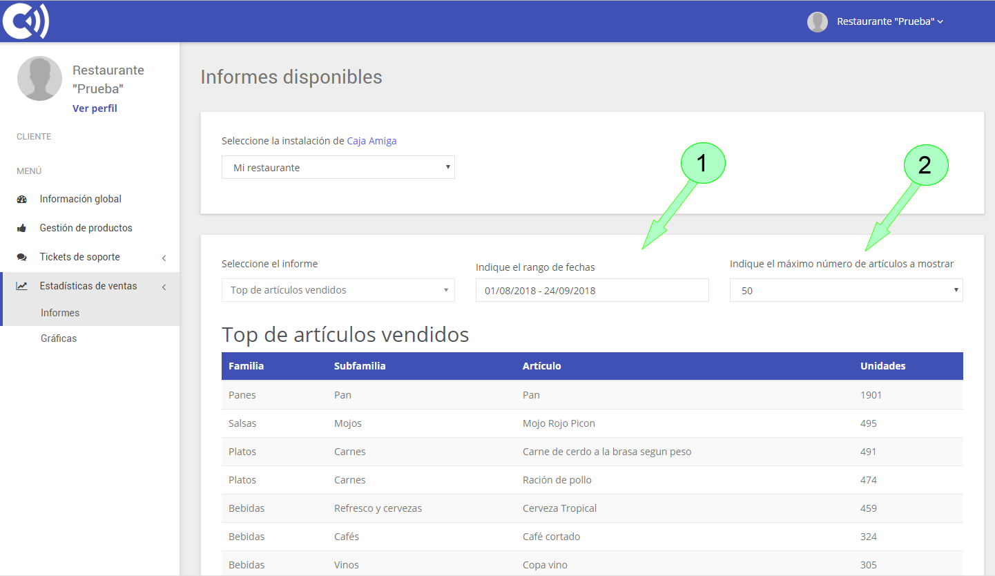Viewport: 995px width, 576px height.
Task: Open the Top de artículos vendidos report selector
Action: (338, 290)
